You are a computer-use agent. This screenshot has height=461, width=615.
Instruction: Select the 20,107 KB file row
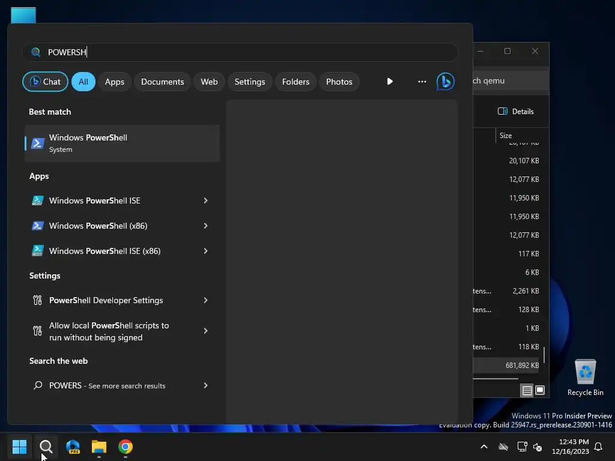(506, 161)
